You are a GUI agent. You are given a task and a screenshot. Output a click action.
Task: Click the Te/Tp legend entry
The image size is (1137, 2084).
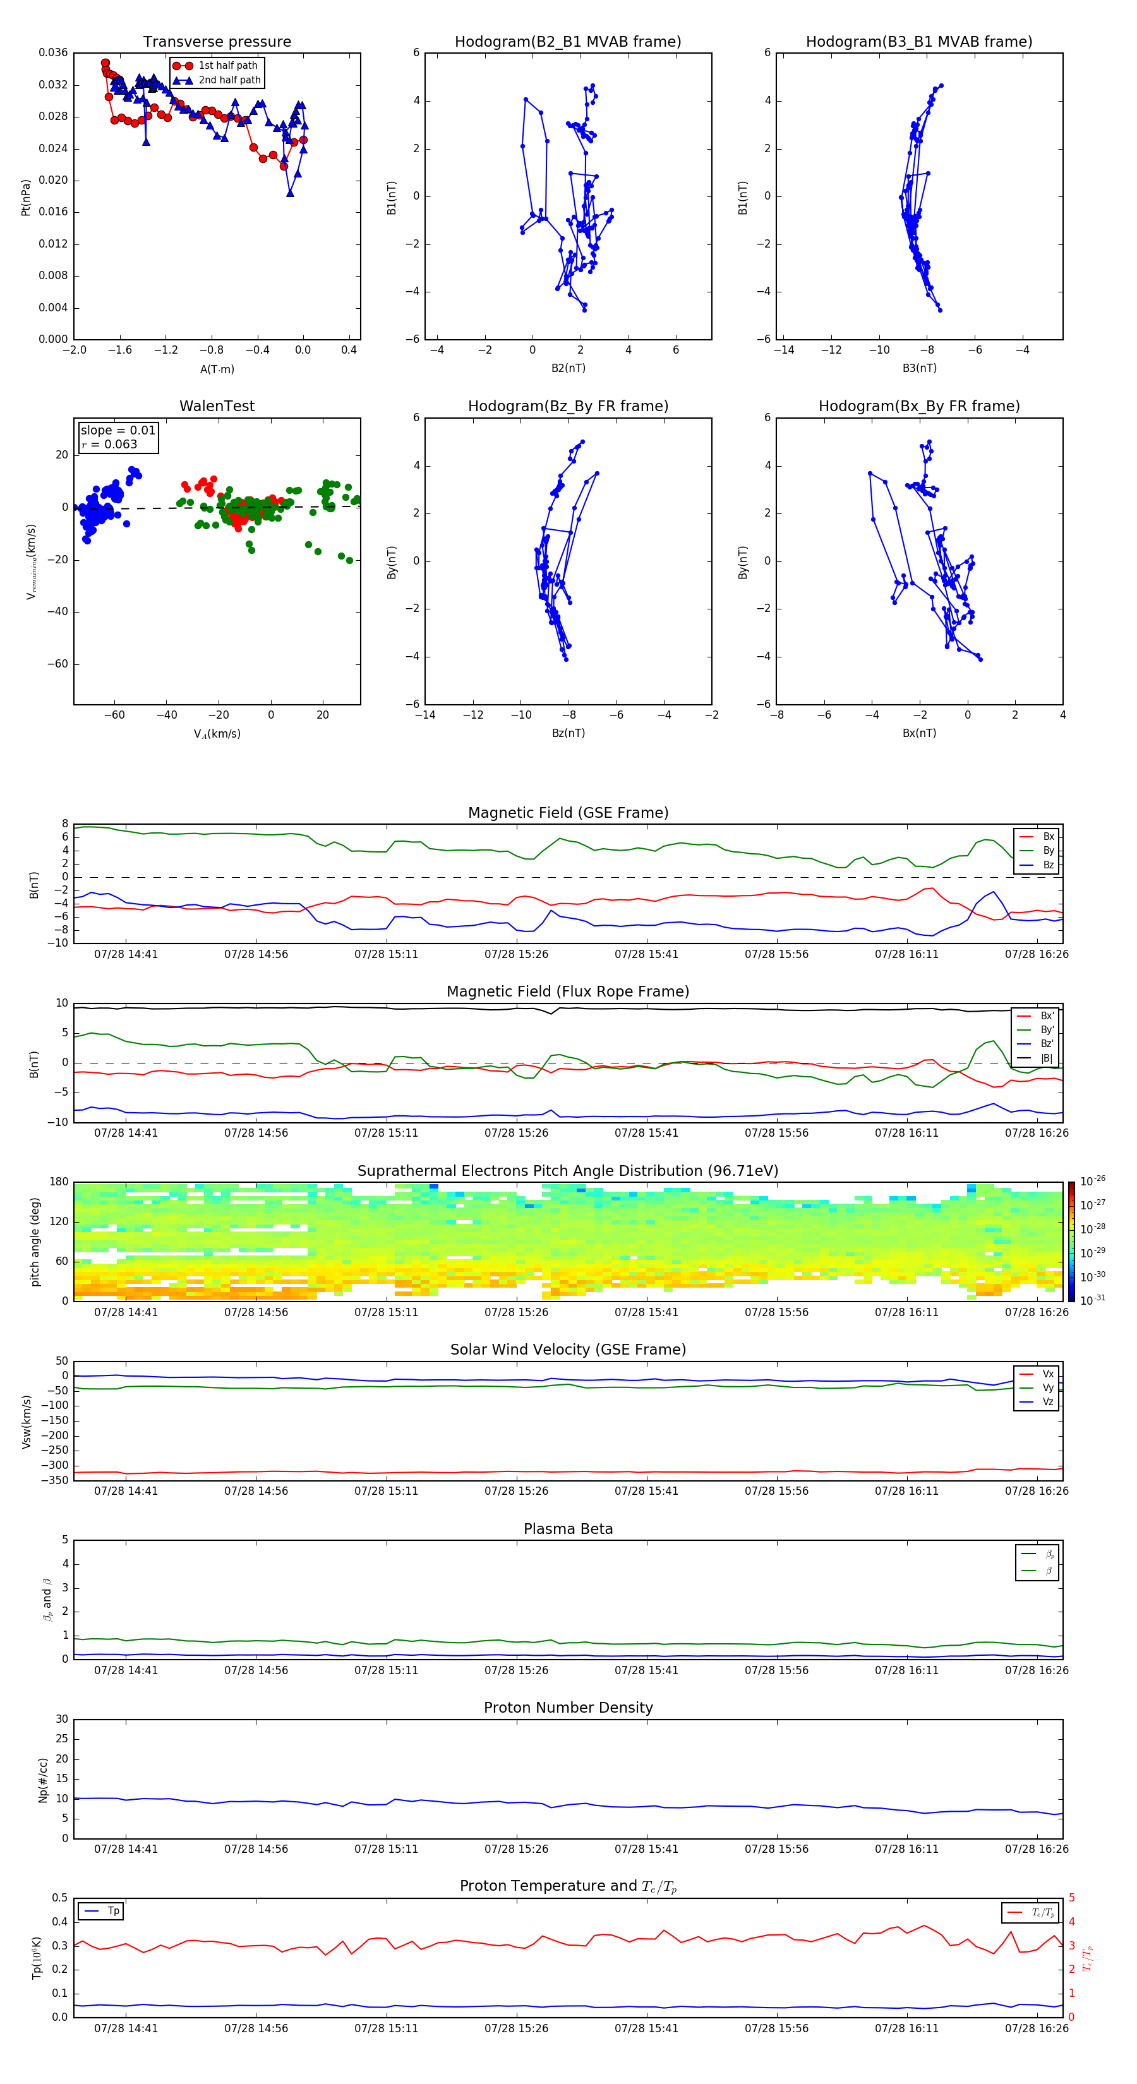1032,1912
